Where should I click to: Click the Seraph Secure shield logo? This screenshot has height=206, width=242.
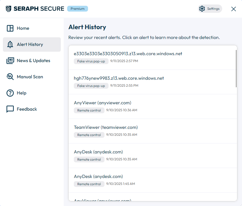(x=8, y=9)
